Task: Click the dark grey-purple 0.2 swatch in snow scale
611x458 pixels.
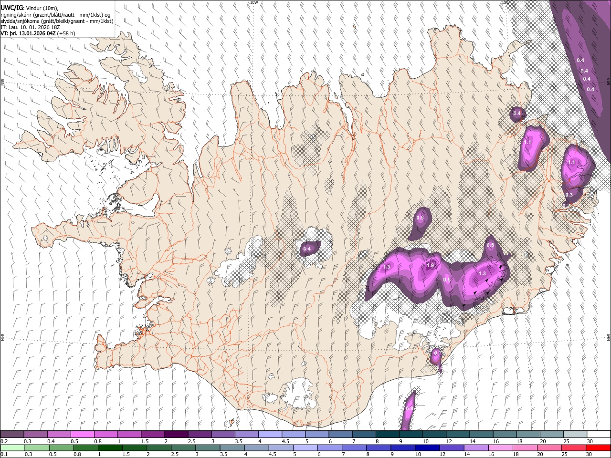Action: tap(12, 435)
